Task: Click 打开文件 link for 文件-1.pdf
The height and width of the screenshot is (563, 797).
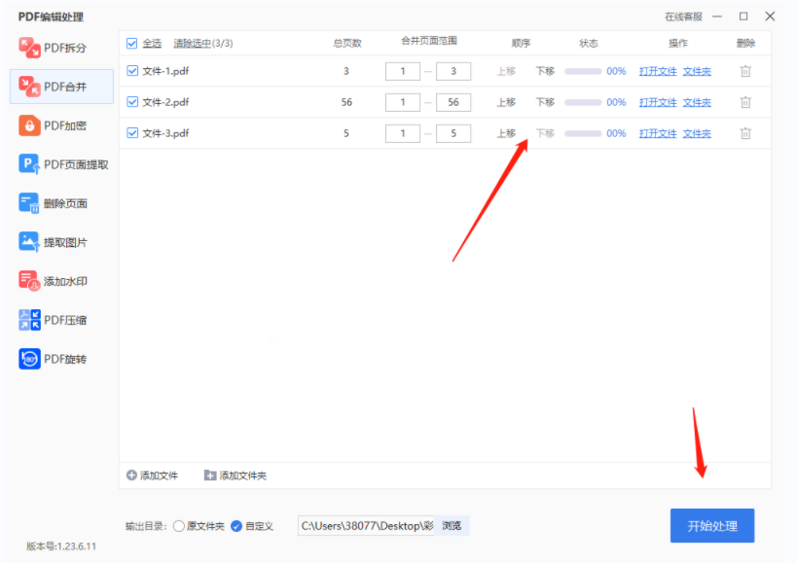Action: [x=658, y=71]
